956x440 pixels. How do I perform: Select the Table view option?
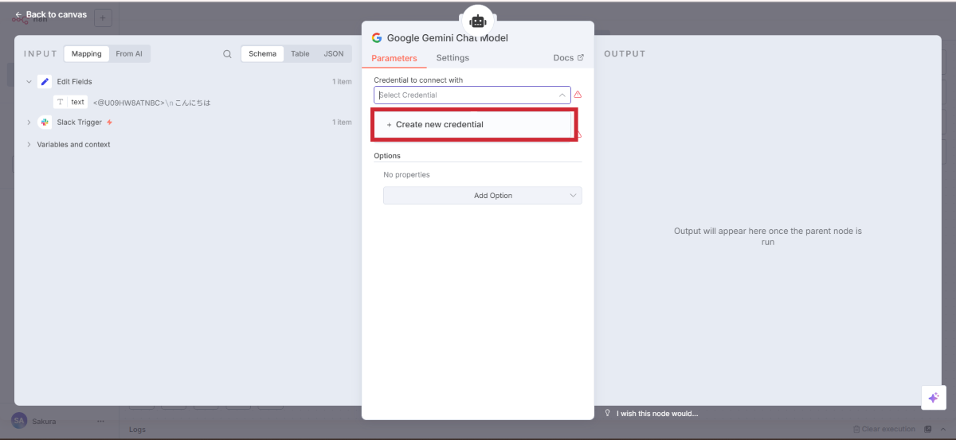(300, 54)
